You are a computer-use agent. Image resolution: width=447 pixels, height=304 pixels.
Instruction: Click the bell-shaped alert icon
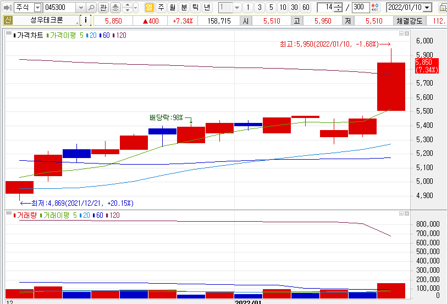[115, 7]
